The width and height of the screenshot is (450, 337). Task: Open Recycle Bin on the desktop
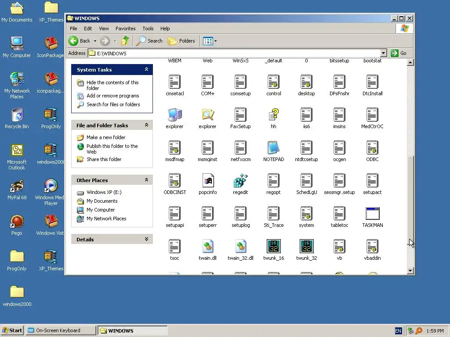coord(17,115)
